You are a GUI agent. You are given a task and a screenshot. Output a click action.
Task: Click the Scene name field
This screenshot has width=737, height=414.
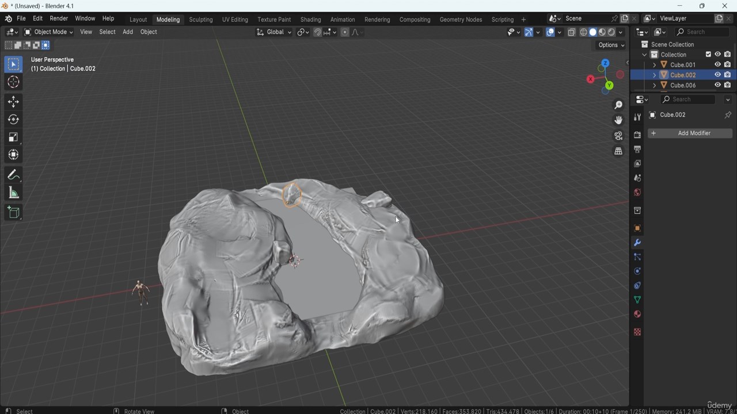pyautogui.click(x=586, y=18)
